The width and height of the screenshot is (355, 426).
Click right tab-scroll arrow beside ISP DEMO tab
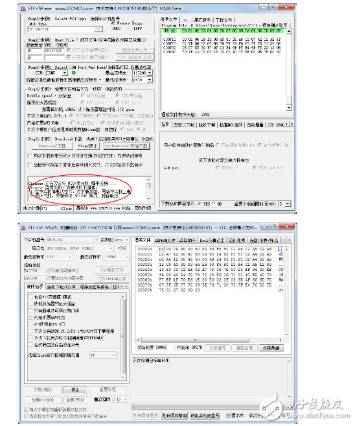click(x=292, y=124)
